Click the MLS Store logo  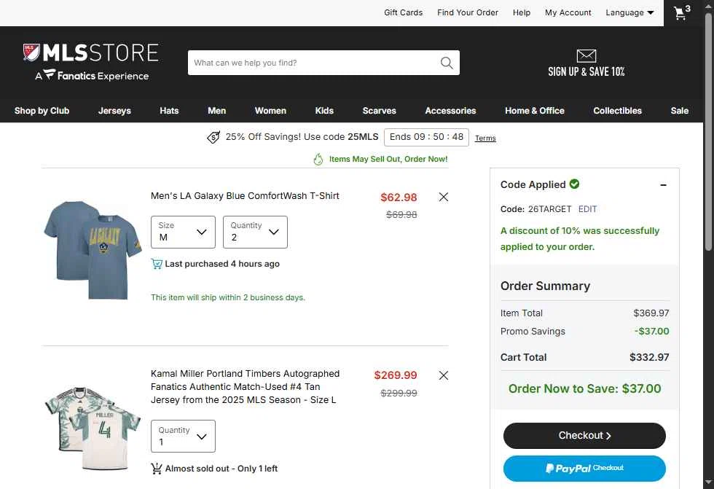pyautogui.click(x=90, y=63)
